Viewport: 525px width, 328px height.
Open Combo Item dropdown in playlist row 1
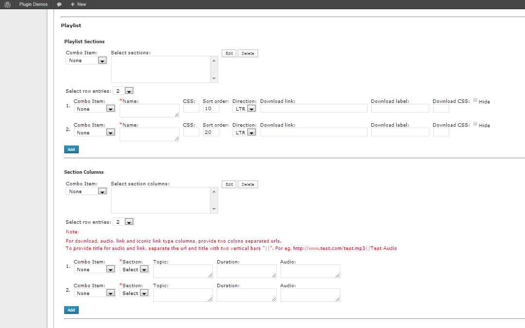coord(94,109)
